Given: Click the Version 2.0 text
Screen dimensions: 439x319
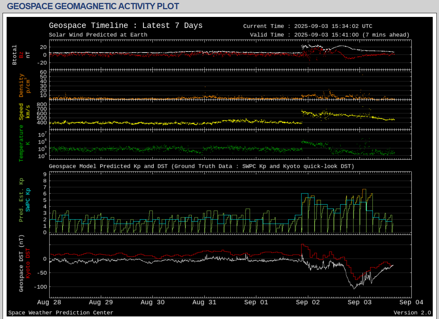Looking at the screenshot, I should [x=412, y=313].
